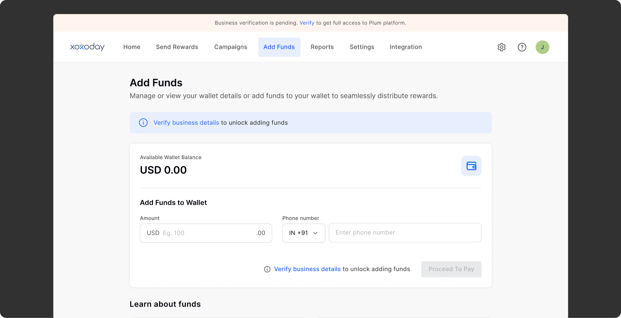
Task: Click info icon beside Proceed To Pay
Action: 267,269
